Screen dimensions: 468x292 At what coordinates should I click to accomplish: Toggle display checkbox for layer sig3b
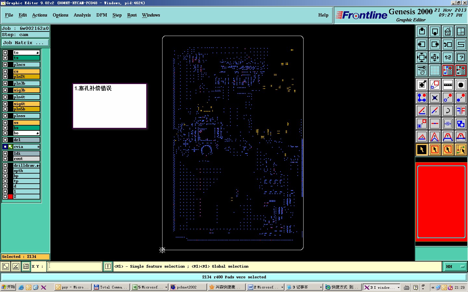pos(5,90)
